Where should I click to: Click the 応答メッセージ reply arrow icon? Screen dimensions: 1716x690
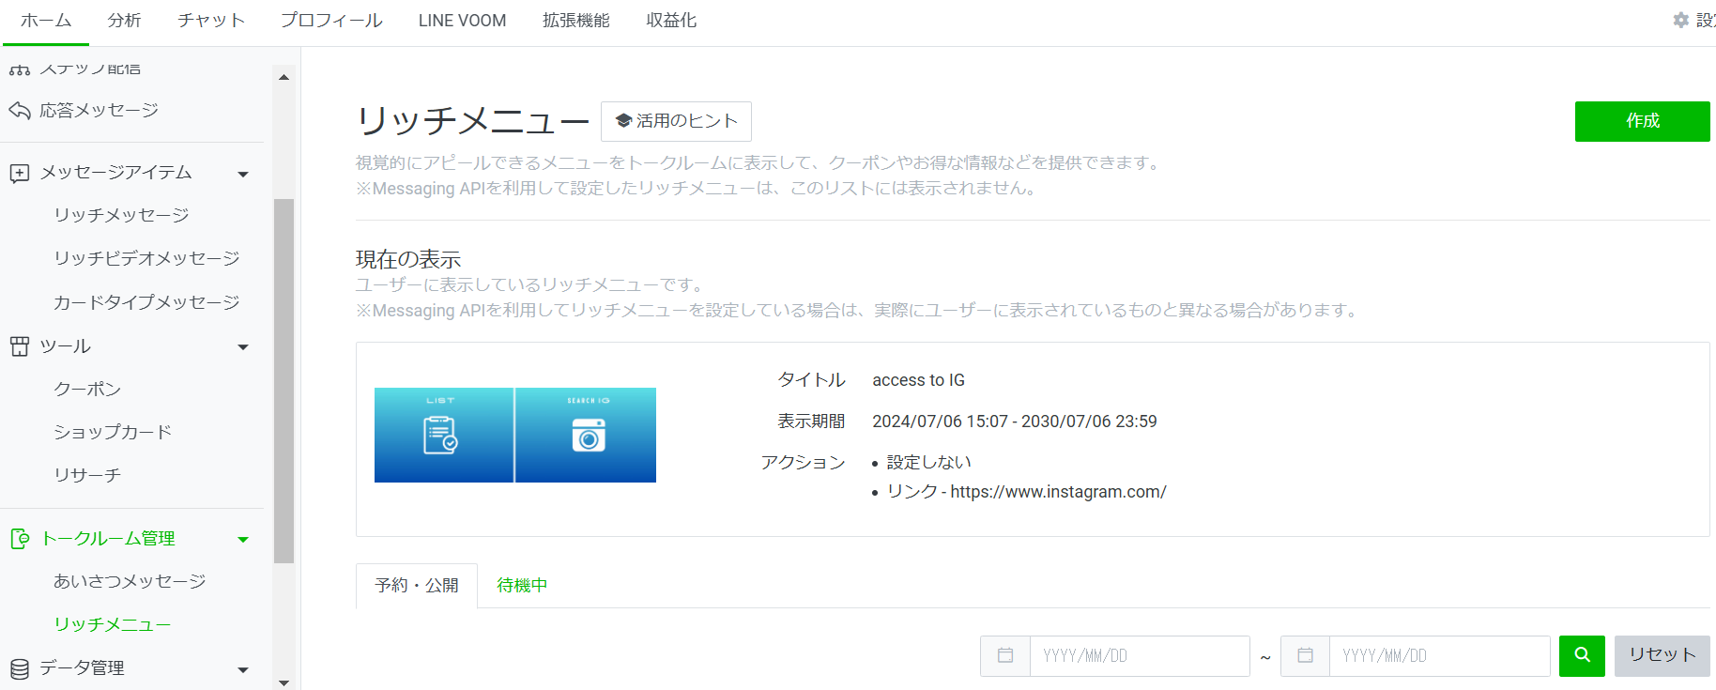pos(20,110)
